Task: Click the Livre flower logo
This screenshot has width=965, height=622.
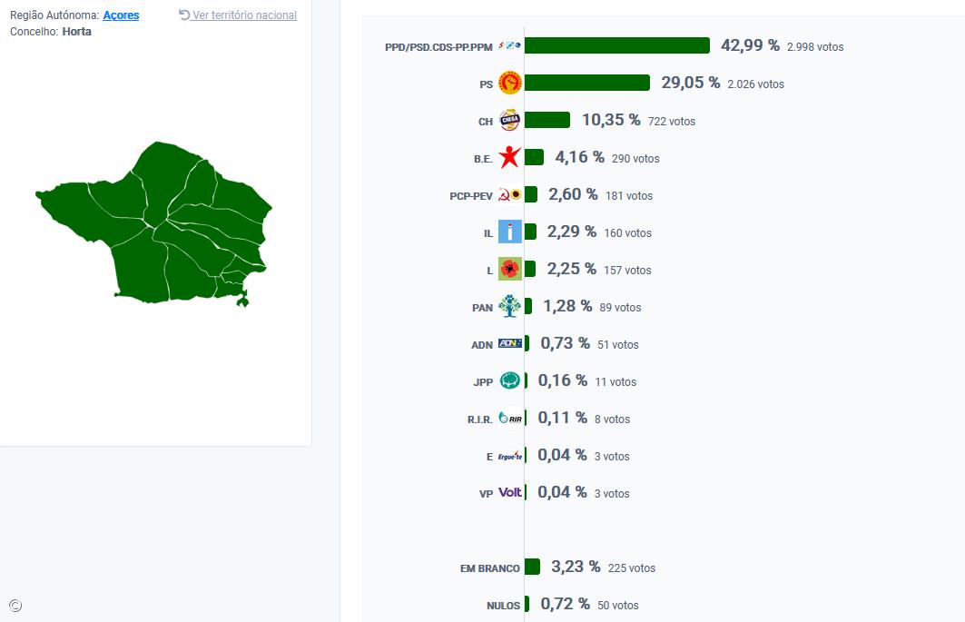Action: (x=510, y=269)
